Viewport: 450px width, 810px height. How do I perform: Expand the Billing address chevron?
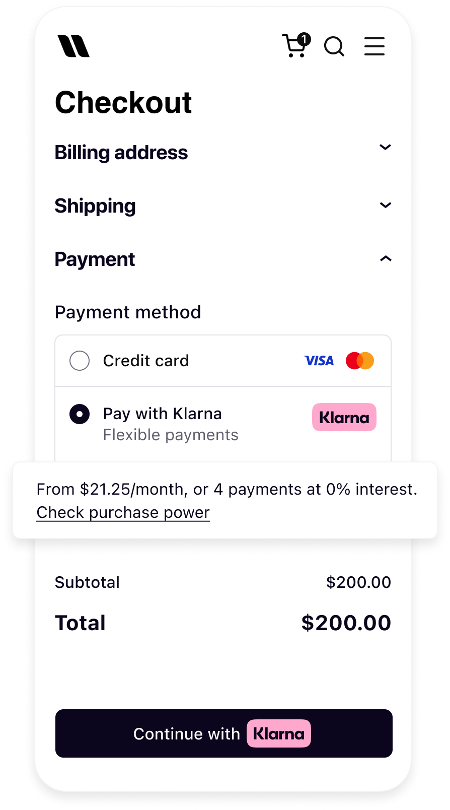click(x=385, y=147)
